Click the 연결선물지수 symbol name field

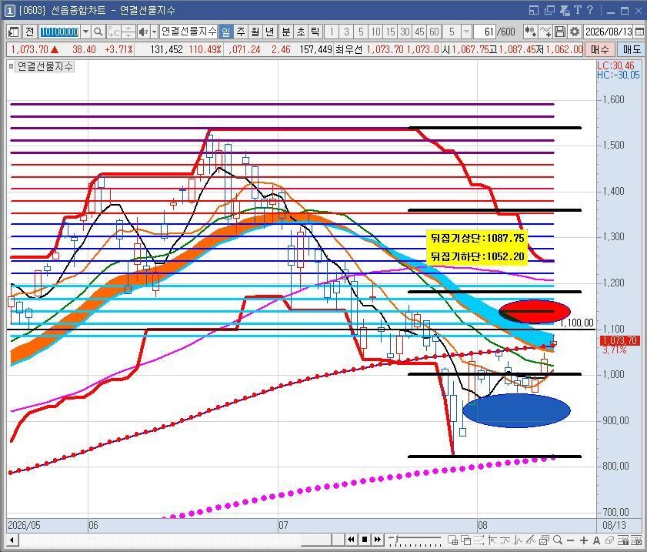click(188, 32)
